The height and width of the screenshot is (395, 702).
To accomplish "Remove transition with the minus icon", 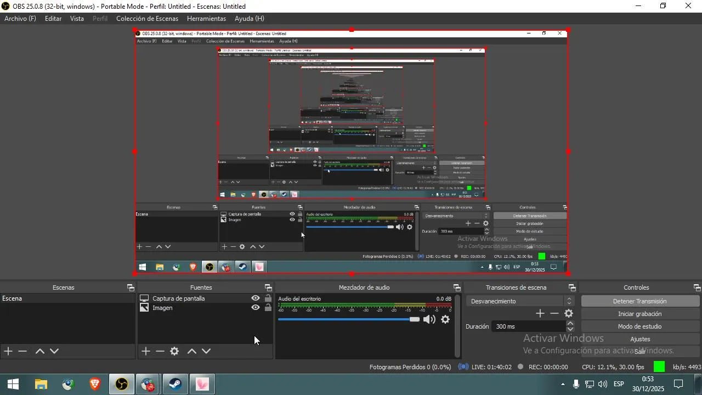I will click(x=554, y=313).
